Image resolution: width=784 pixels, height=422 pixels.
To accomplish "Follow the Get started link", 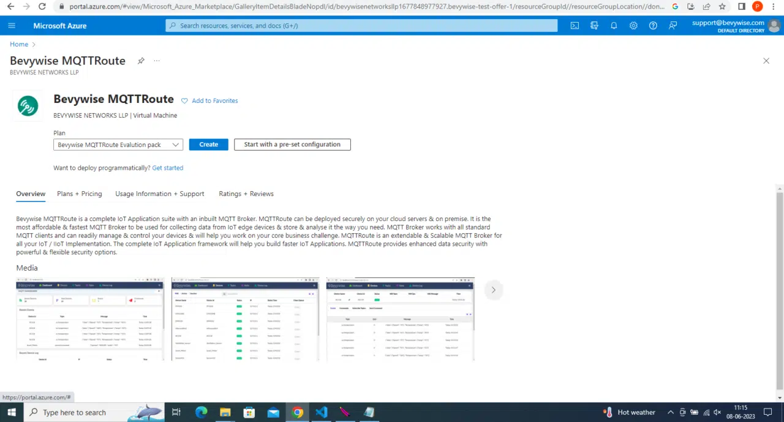I will coord(168,168).
